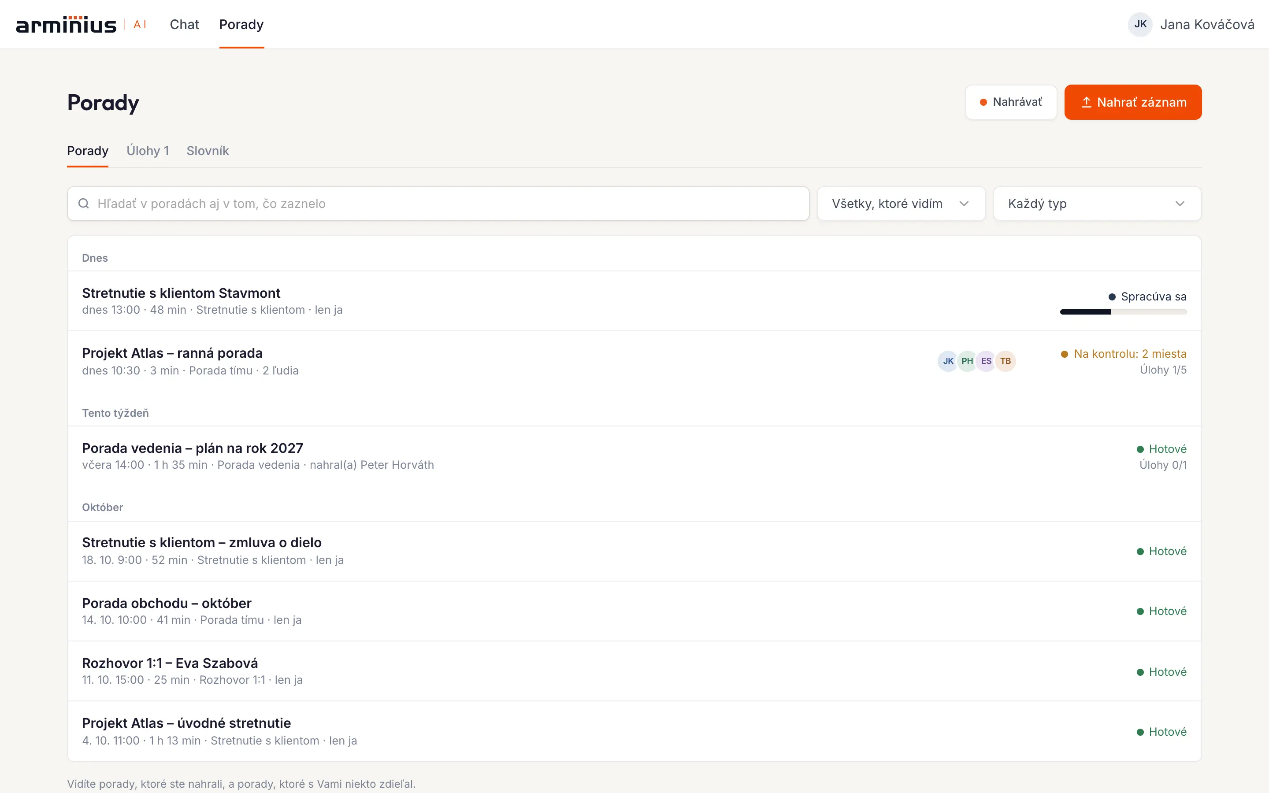Click the Úlohy 0/1 counter

coord(1162,465)
